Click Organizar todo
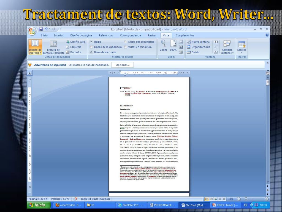The width and height of the screenshot is (282, 212). point(199,47)
